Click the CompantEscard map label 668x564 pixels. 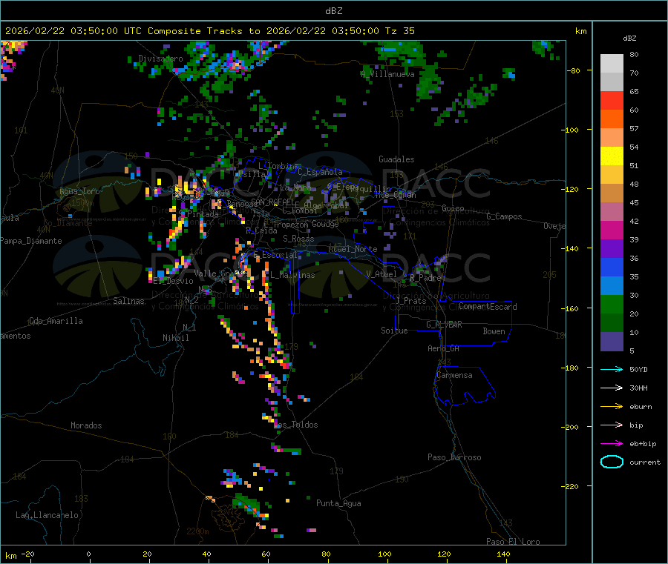[x=488, y=307]
